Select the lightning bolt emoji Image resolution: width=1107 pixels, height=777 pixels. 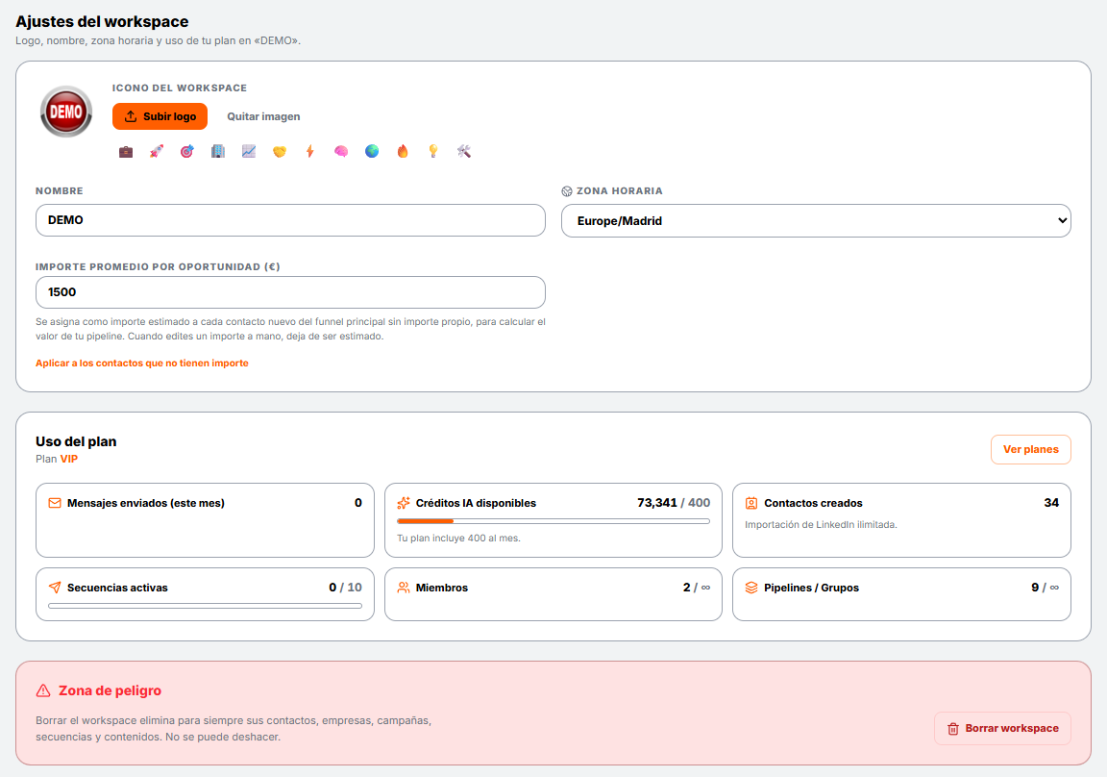point(310,151)
